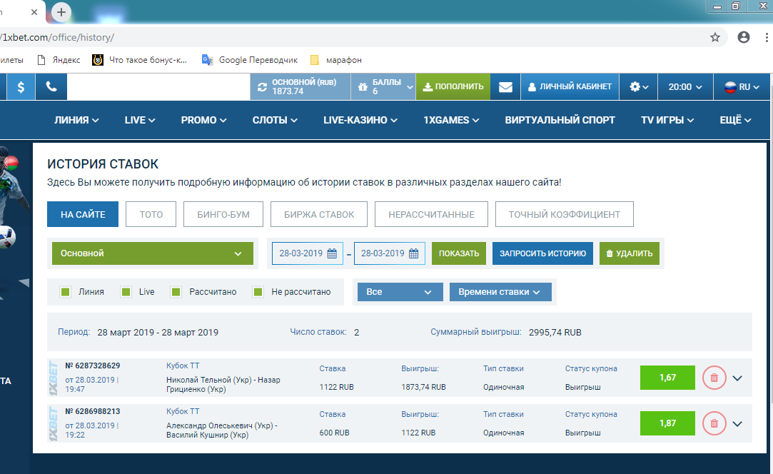Click the gift icon beside Баллы
This screenshot has width=773, height=474.
pos(363,87)
